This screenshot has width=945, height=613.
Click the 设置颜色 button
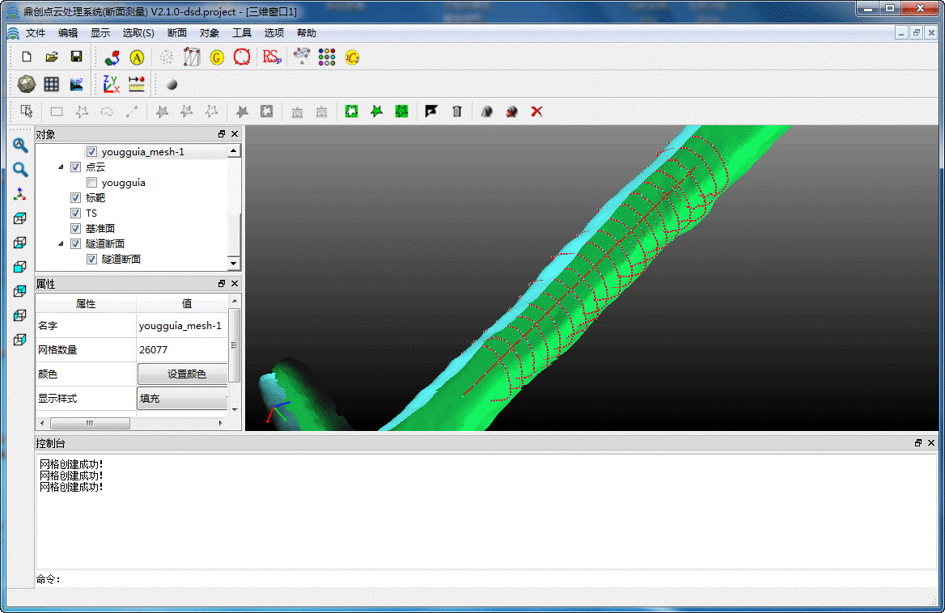(186, 374)
